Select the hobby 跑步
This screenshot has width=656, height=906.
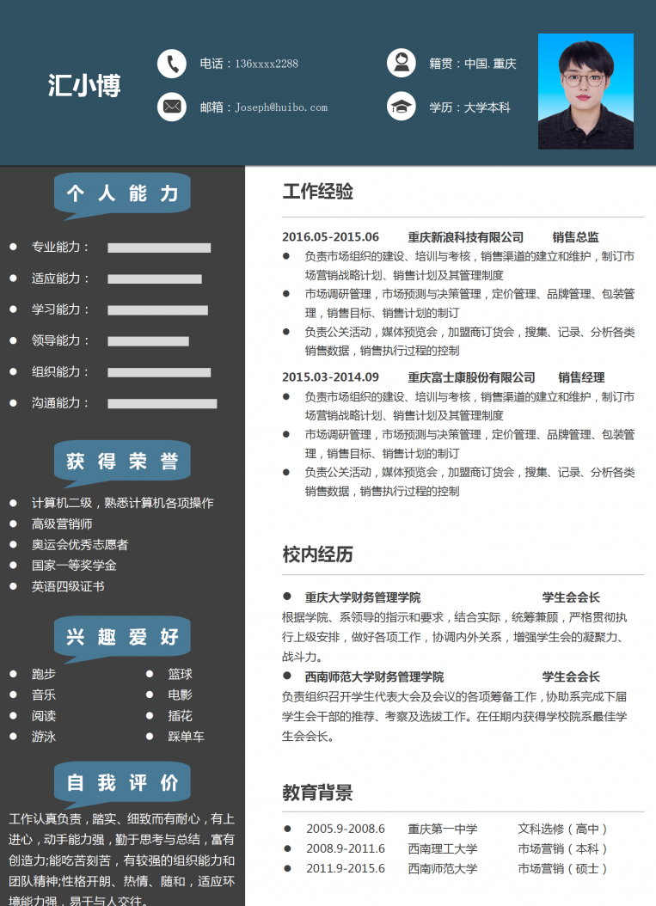(43, 674)
